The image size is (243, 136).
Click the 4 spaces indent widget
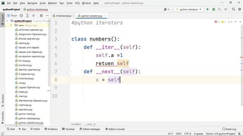pos(198,134)
